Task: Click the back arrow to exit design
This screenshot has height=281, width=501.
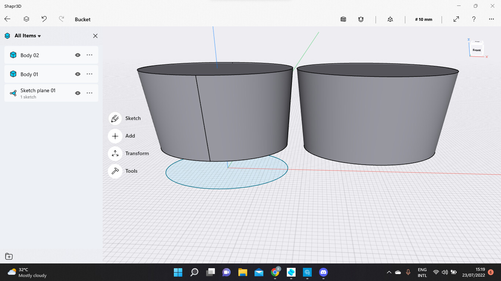Action: coord(7,19)
